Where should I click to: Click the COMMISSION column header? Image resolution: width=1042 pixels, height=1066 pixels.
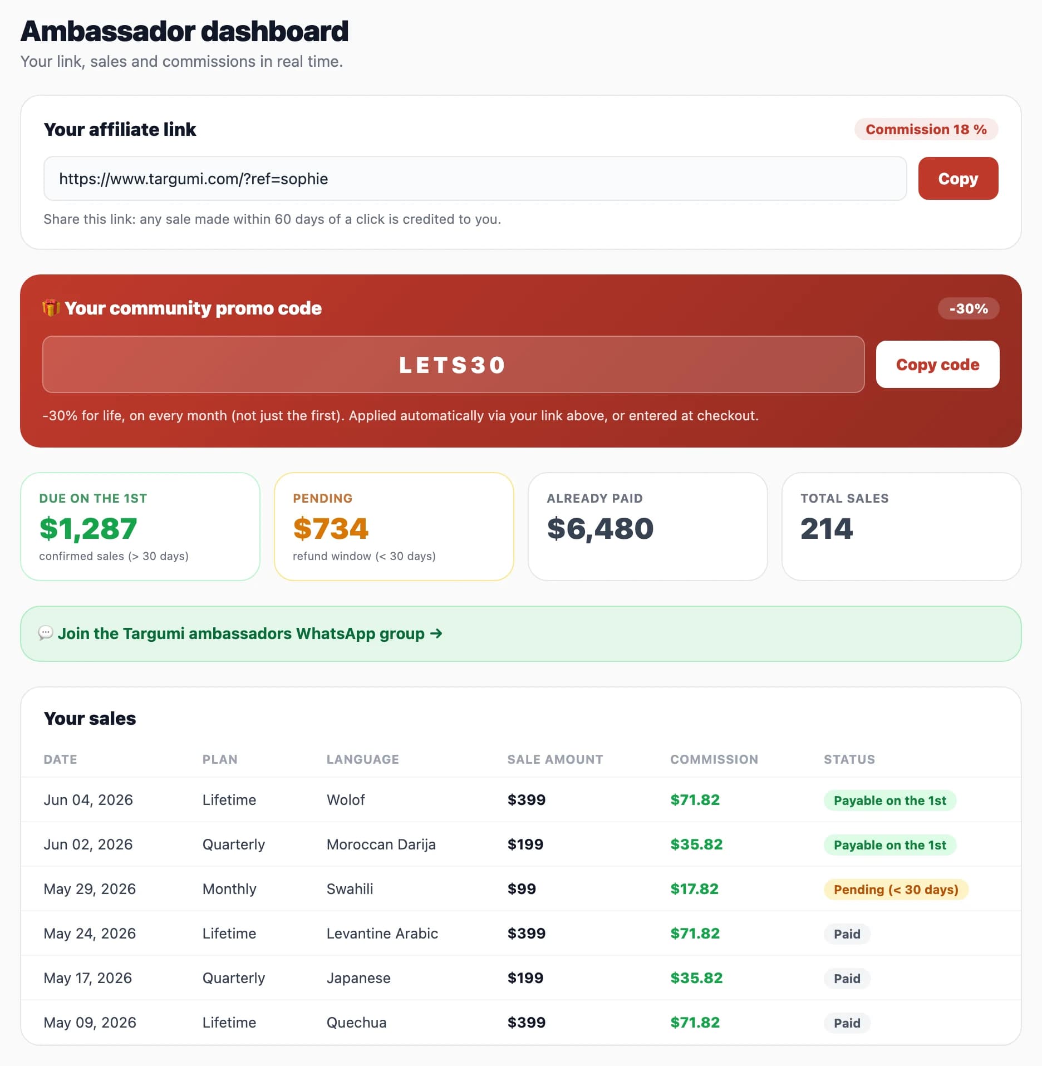pyautogui.click(x=714, y=759)
